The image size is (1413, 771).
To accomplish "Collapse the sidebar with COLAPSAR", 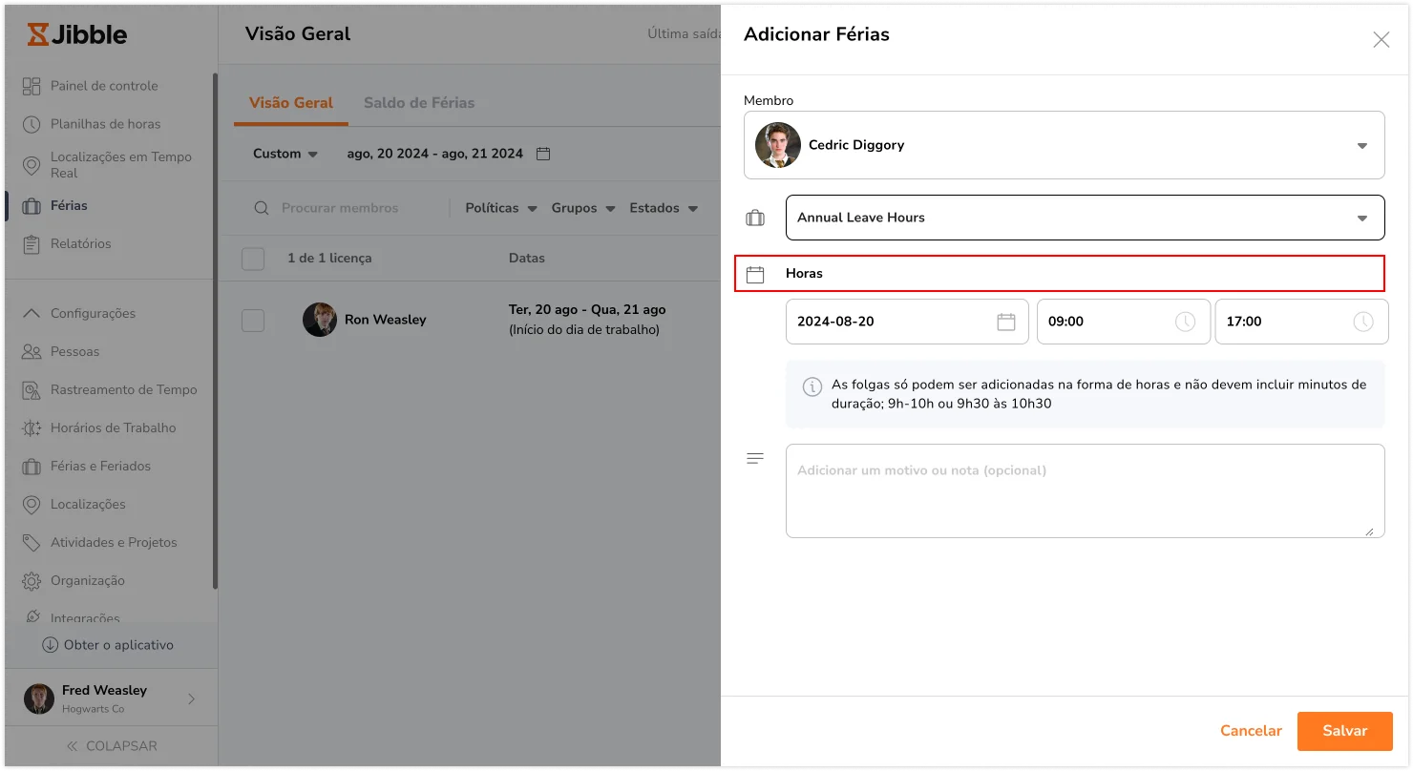I will coord(111,746).
